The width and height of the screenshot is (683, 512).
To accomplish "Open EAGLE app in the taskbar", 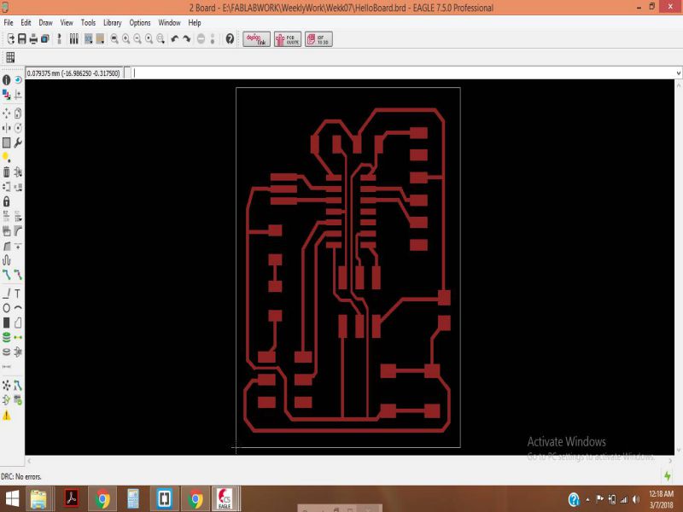I will [x=225, y=499].
